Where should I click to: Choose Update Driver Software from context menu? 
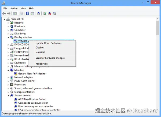52,43
